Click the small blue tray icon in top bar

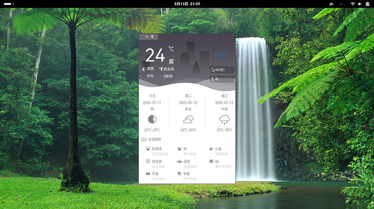click(341, 4)
